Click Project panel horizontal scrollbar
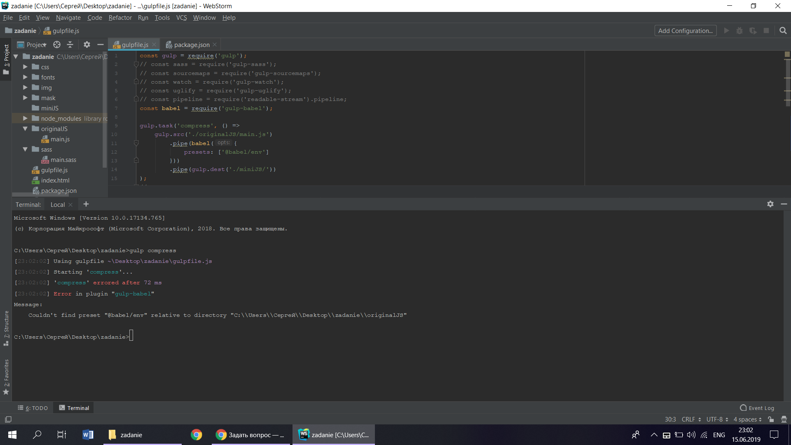Image resolution: width=791 pixels, height=445 pixels. (x=40, y=194)
